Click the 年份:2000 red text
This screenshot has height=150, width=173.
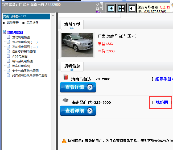pos(106,51)
